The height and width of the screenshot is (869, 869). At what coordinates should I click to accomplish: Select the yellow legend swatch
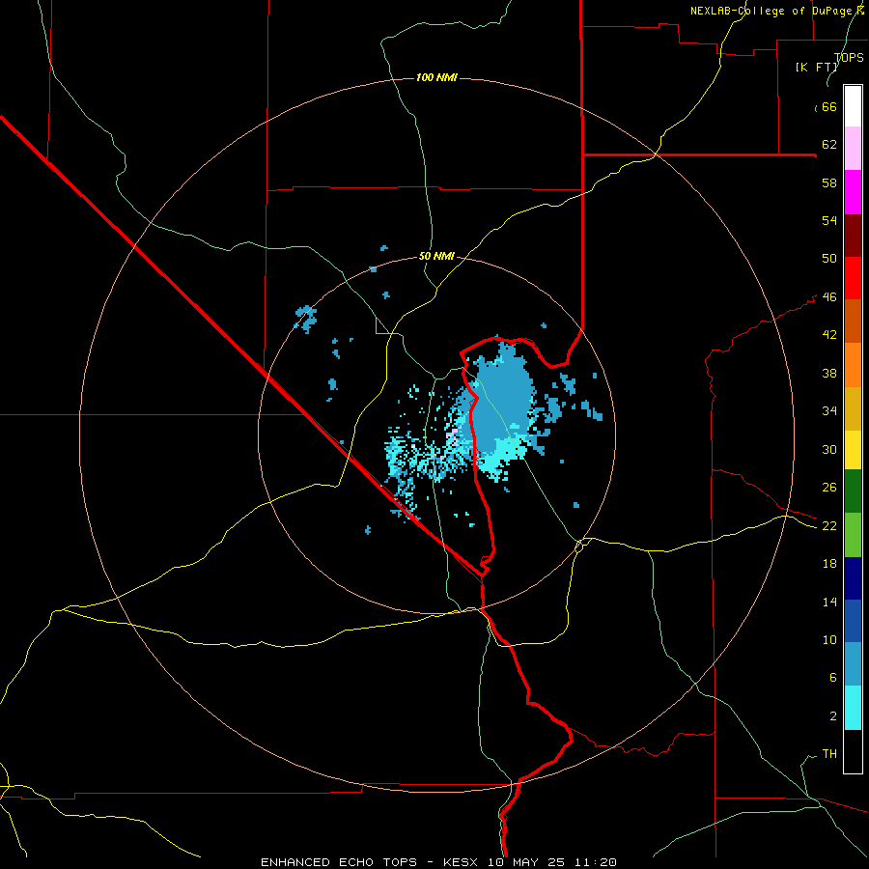pos(853,450)
